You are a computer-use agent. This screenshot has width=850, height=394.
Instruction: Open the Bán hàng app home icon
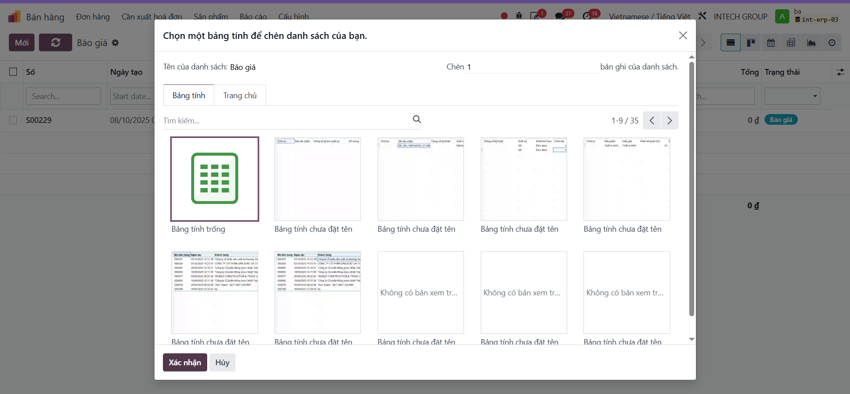[x=14, y=17]
